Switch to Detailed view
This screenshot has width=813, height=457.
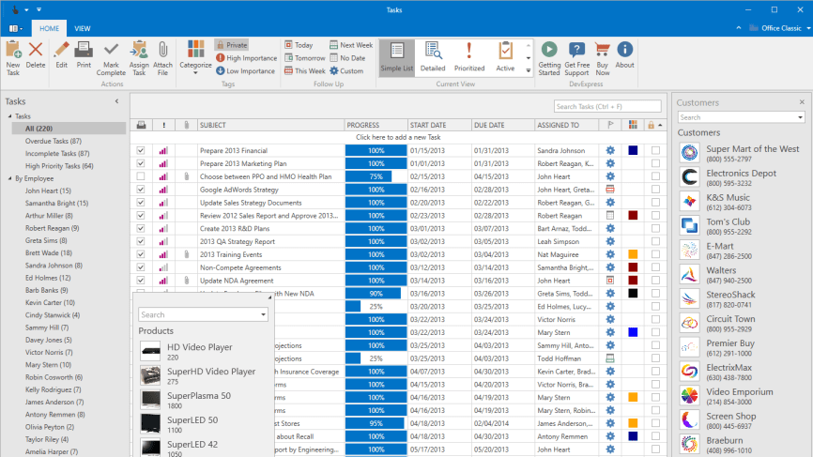(x=433, y=57)
